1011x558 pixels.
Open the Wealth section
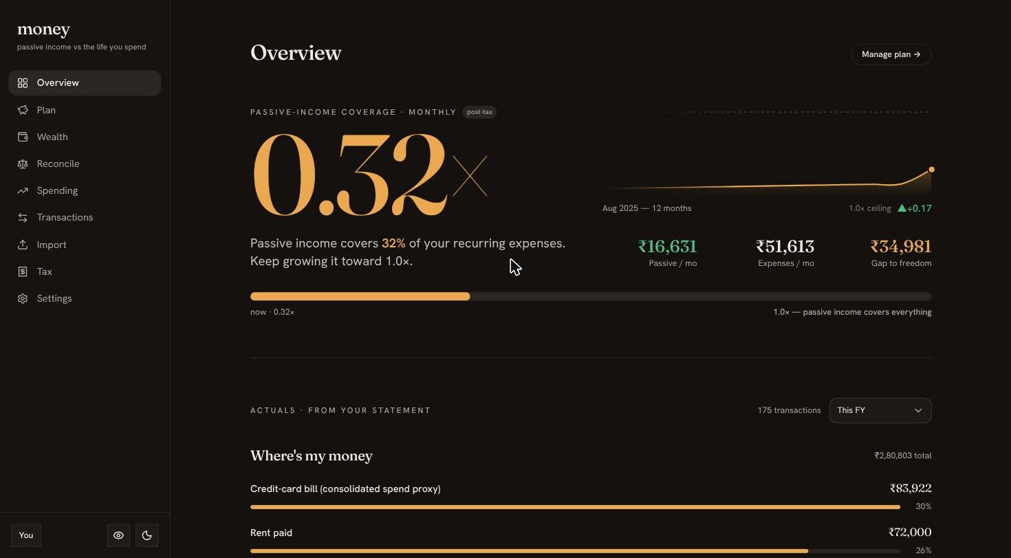click(85, 137)
